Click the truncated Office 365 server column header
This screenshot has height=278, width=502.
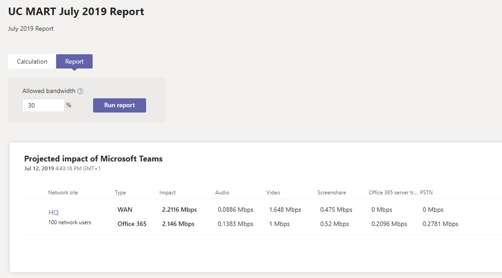[392, 193]
